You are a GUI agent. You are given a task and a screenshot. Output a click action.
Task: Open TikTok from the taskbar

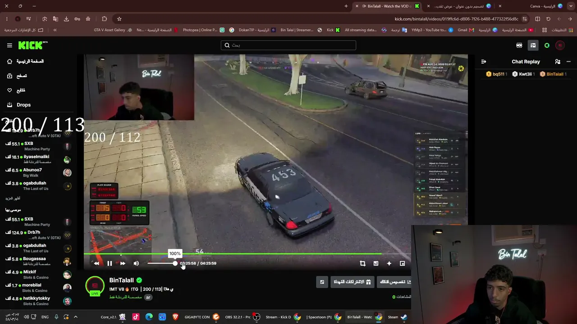tap(136, 317)
